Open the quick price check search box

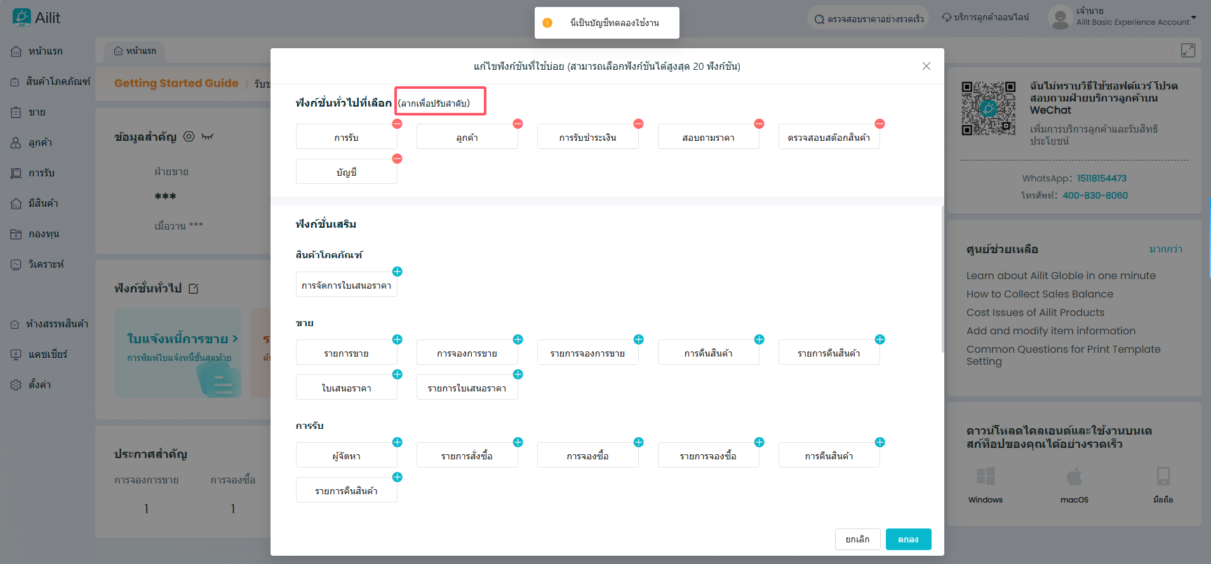click(x=868, y=18)
